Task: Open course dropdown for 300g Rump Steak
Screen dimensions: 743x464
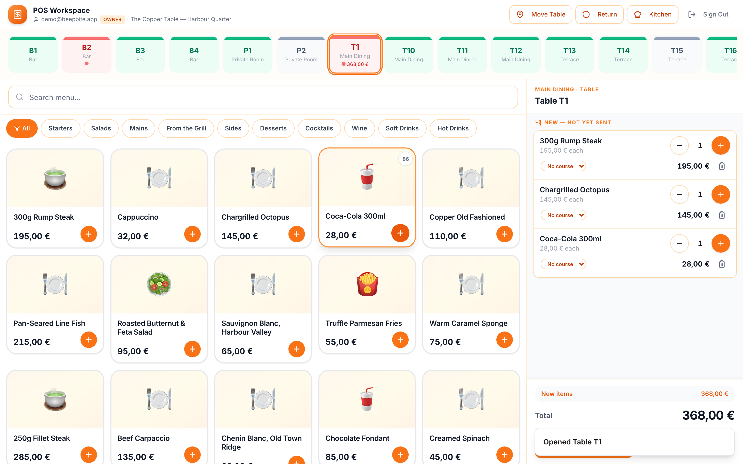Action: (x=563, y=166)
